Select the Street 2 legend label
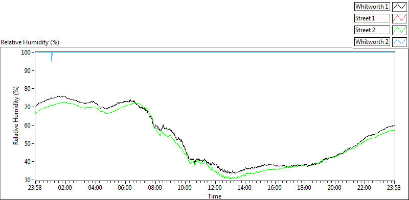Viewport: 409px width, 200px height. 372,30
